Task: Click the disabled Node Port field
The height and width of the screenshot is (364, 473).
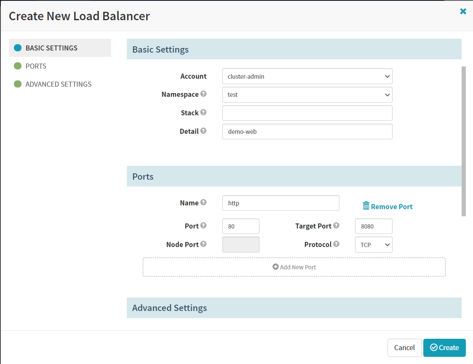Action: pyautogui.click(x=241, y=244)
